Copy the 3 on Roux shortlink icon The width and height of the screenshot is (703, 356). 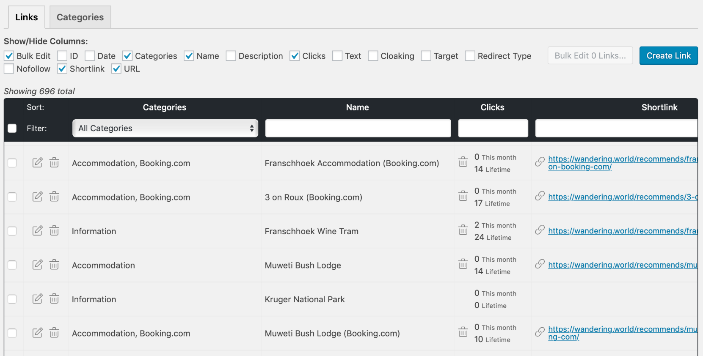[540, 196]
